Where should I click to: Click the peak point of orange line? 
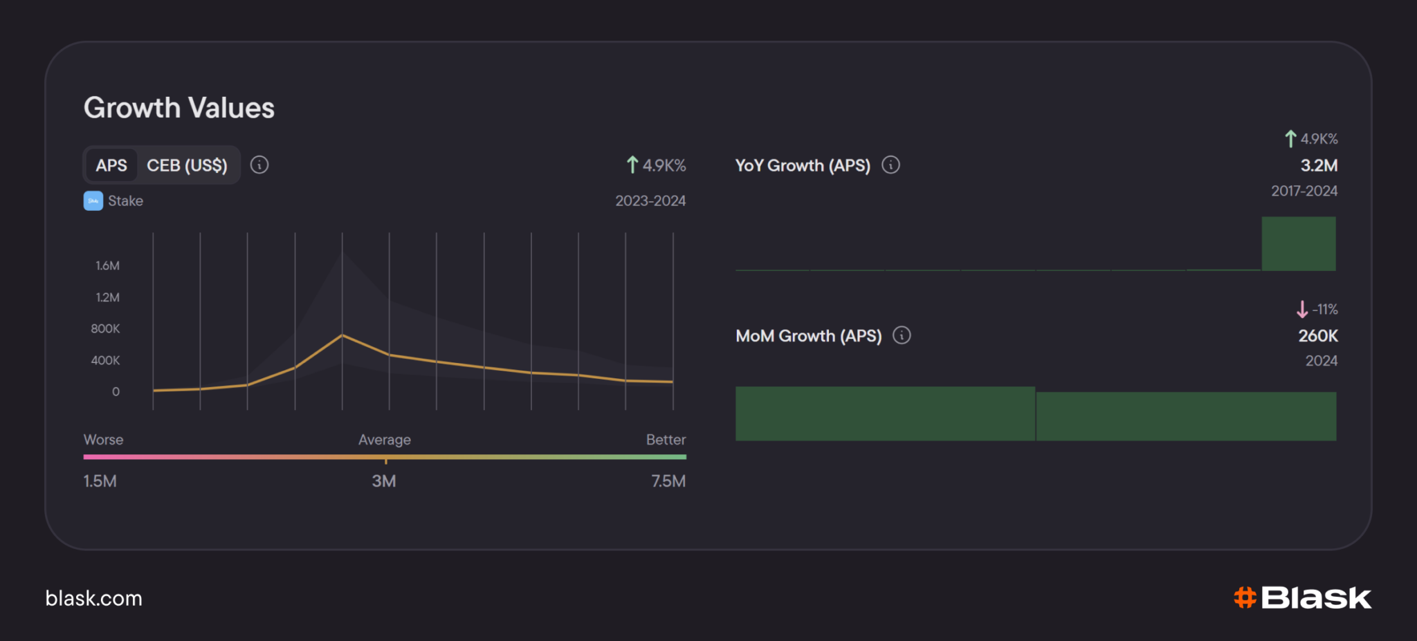pyautogui.click(x=342, y=335)
